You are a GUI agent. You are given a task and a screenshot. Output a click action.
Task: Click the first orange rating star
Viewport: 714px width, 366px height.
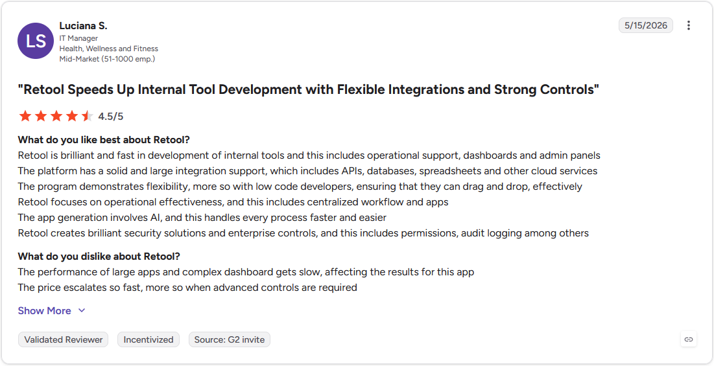point(25,117)
